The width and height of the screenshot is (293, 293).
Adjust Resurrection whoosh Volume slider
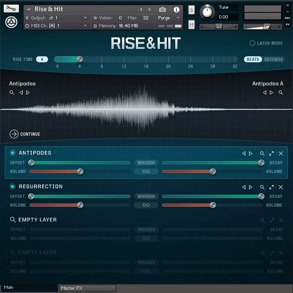click(x=80, y=205)
